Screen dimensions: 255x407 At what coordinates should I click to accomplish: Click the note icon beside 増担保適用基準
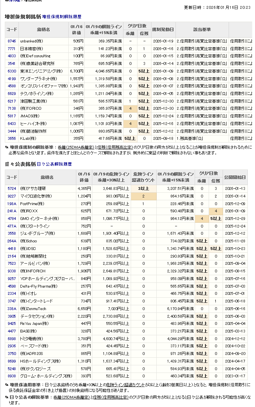(7, 385)
